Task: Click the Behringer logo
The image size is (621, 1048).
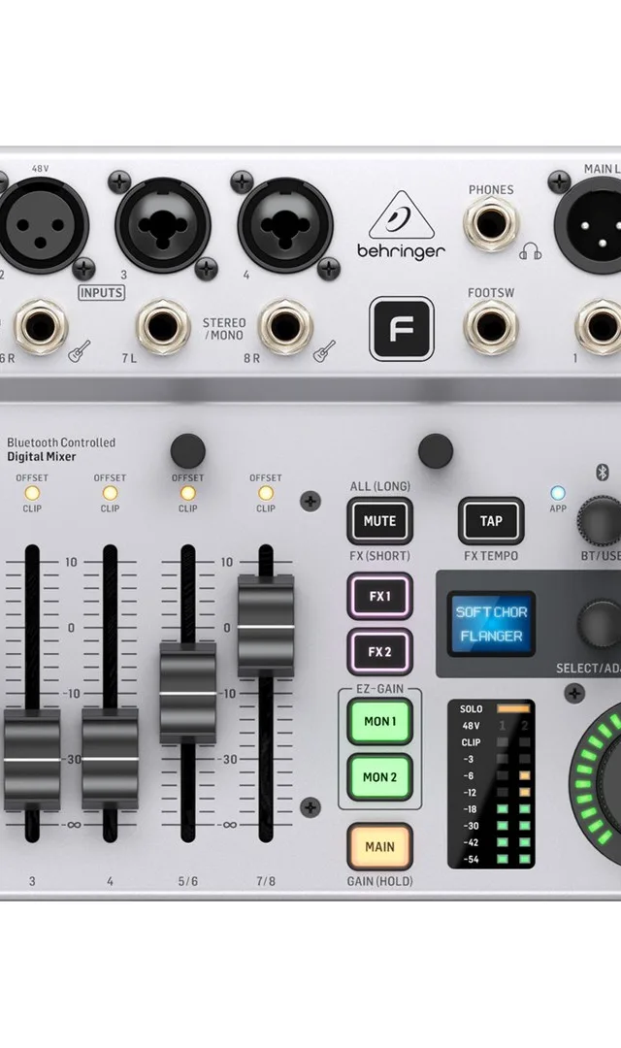Action: (401, 226)
